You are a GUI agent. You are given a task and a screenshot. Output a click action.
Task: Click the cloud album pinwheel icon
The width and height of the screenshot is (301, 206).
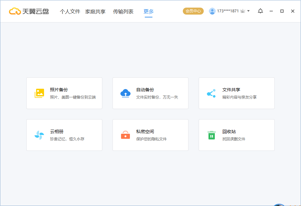(39, 135)
